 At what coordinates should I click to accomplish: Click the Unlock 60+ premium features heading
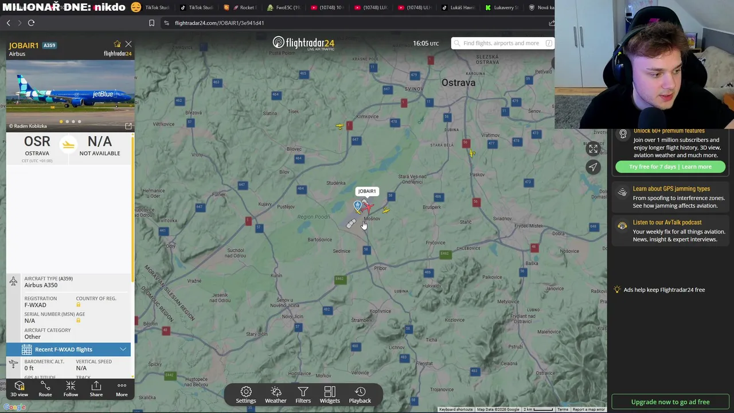click(669, 131)
